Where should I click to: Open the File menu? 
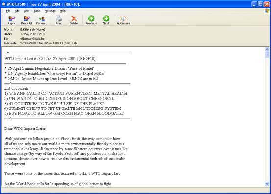8,11
